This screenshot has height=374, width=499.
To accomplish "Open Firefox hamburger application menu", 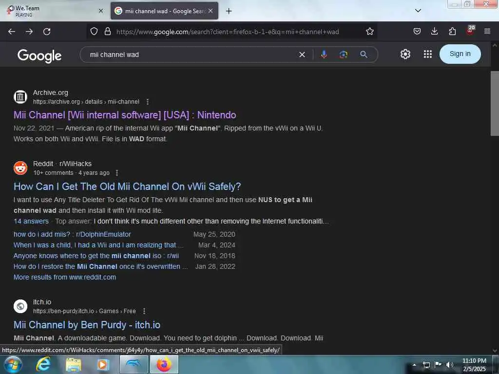I will pyautogui.click(x=487, y=31).
